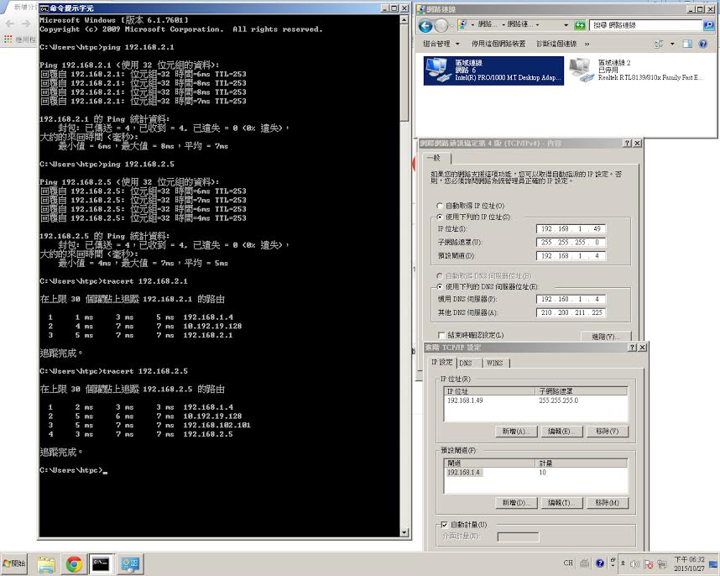Select 使用下列的 DNS 伺服器位址 radio button
This screenshot has width=720, height=576.
[440, 286]
